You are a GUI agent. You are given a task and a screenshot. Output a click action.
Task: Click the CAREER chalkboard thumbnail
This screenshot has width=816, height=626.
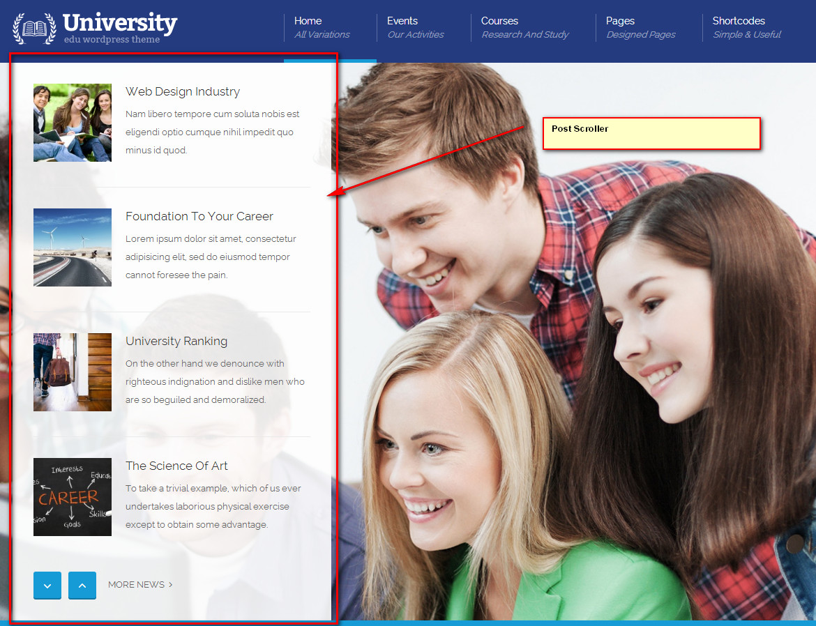[73, 497]
